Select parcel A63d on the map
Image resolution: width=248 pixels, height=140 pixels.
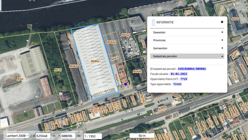[58, 69]
